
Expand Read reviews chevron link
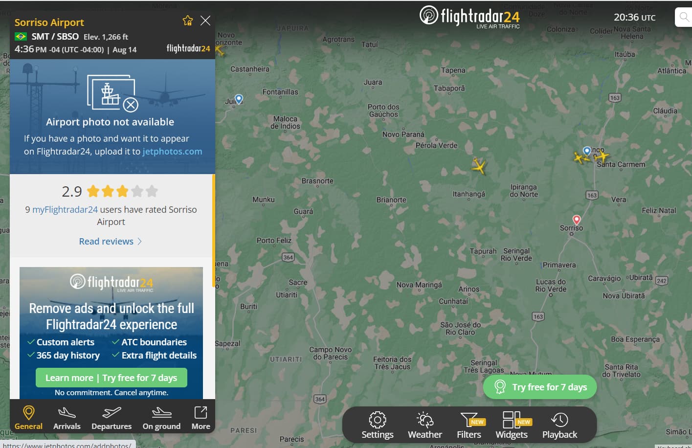(x=111, y=241)
